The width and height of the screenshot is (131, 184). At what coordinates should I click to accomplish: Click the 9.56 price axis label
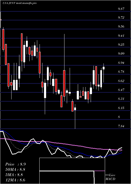coord(121,27)
